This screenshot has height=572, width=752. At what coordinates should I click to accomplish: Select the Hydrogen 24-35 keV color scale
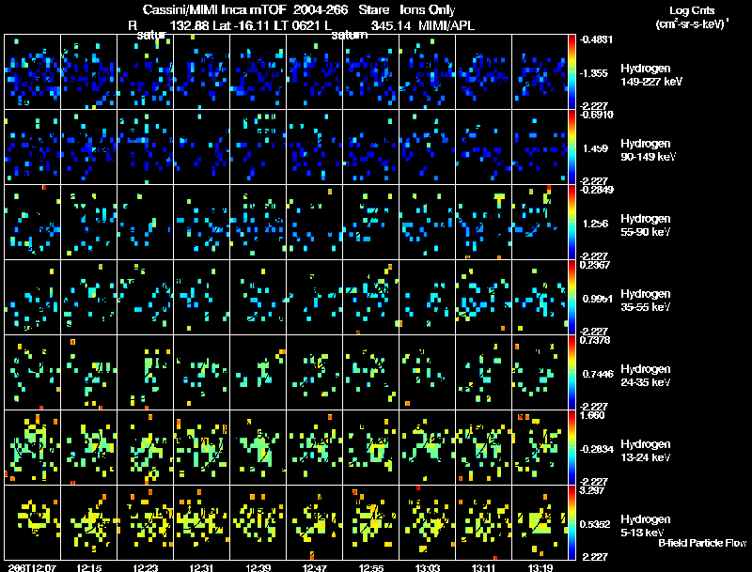click(x=572, y=373)
